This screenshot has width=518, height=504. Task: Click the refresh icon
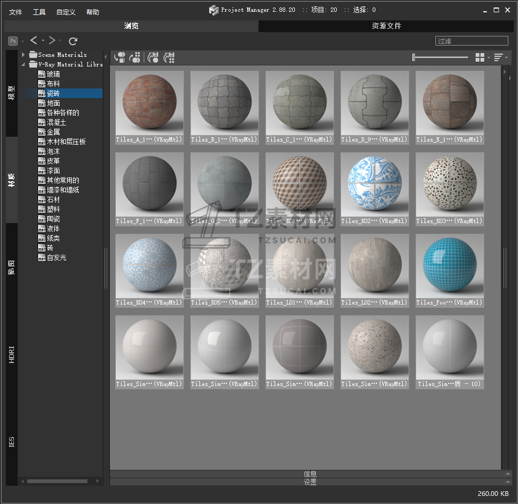tap(73, 41)
